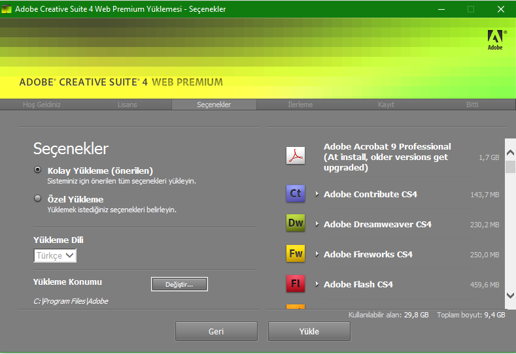Click Adobe Contribute CS4 label
The width and height of the screenshot is (516, 354).
coord(370,194)
